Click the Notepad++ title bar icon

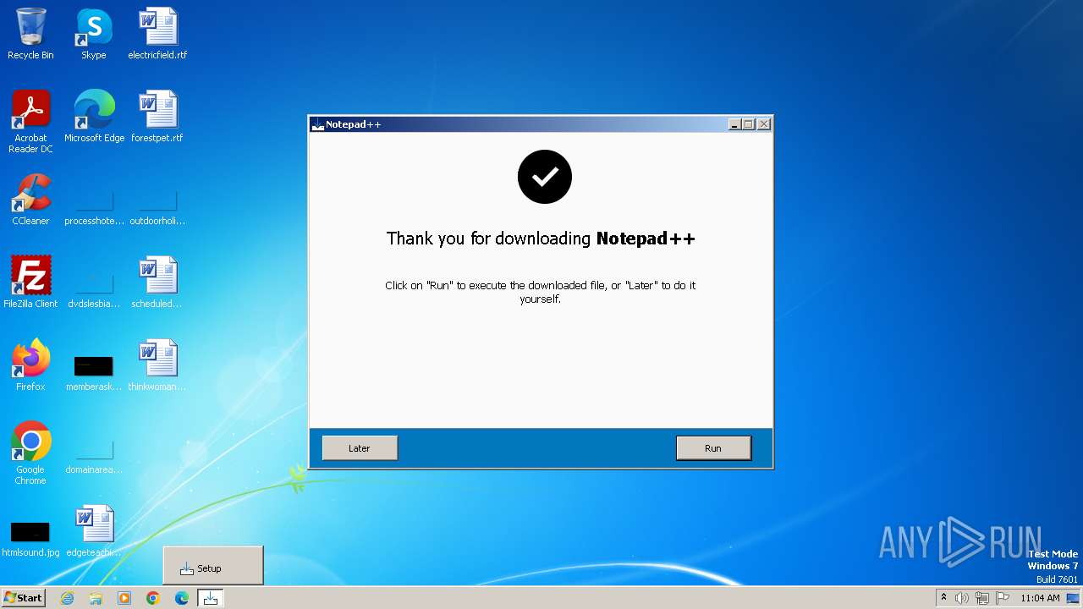[x=318, y=124]
